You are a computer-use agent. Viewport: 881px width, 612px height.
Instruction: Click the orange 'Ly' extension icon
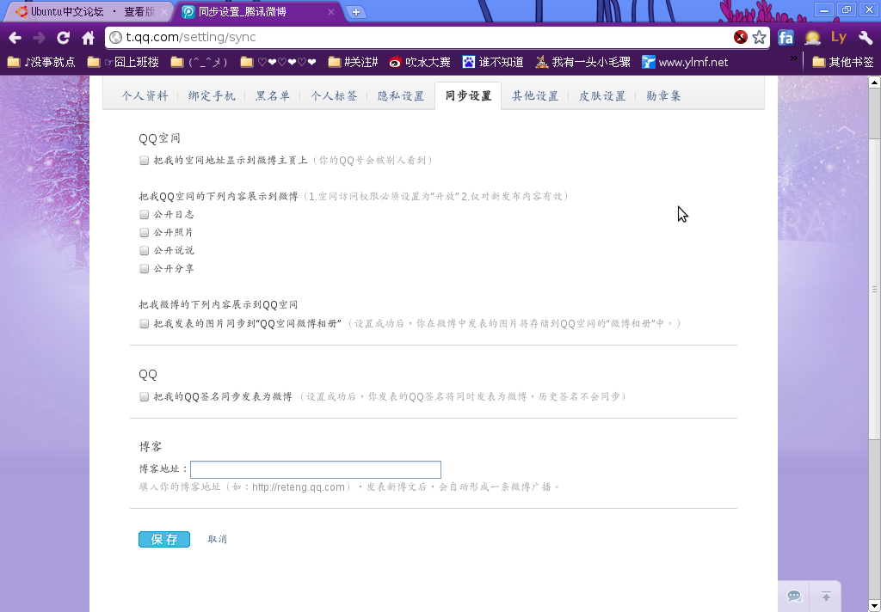coord(838,37)
